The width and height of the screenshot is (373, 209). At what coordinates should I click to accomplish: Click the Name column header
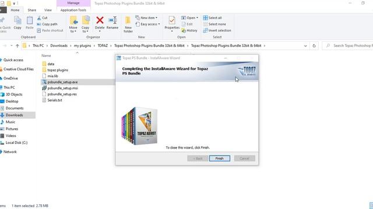[46, 56]
